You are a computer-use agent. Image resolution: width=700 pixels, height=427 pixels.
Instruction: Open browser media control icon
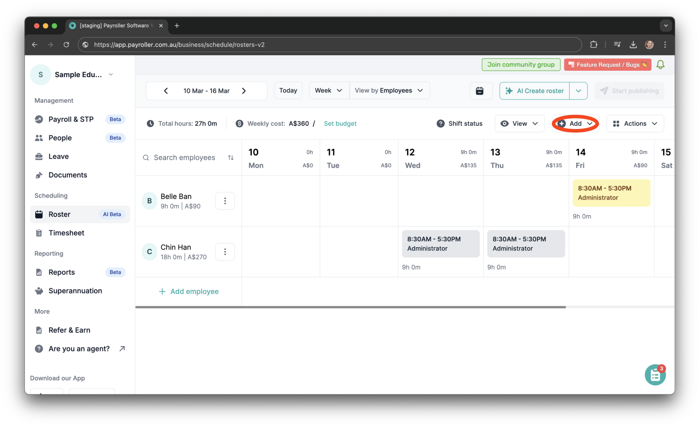(x=617, y=44)
